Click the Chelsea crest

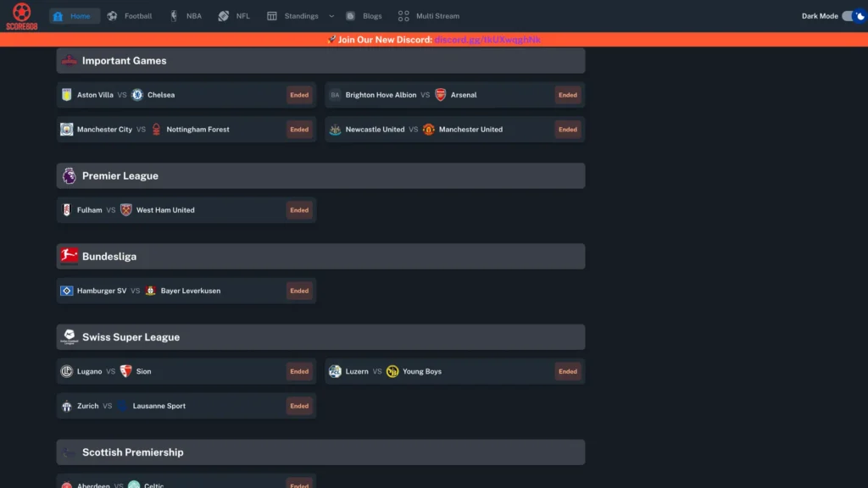[137, 95]
